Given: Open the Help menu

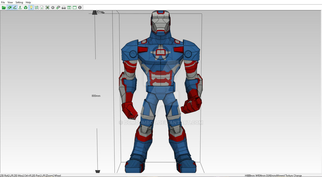Looking at the screenshot, I should [28, 2].
